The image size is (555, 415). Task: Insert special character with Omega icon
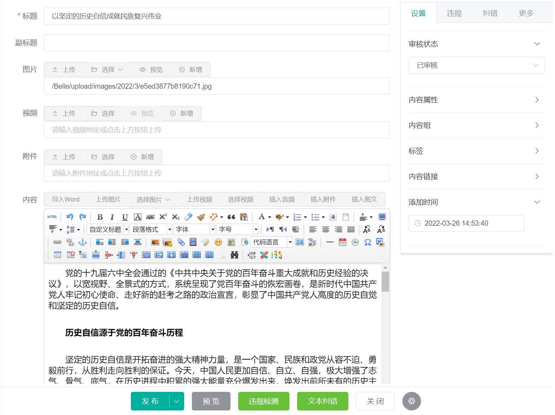[368, 242]
